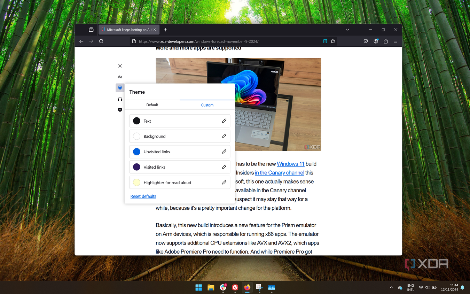Open the Extensions puzzle icon
The height and width of the screenshot is (294, 470).
pos(385,41)
